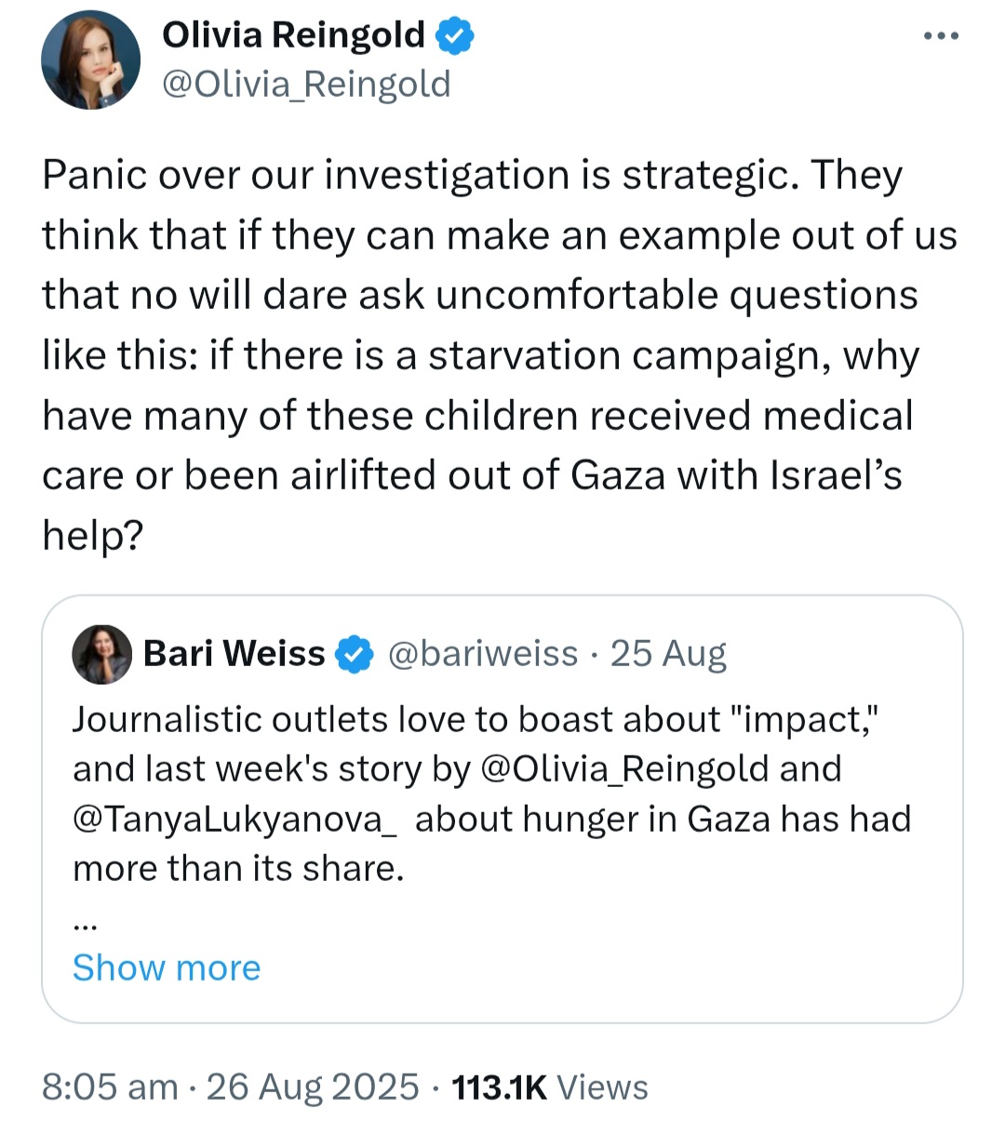This screenshot has height=1134, width=1005.
Task: Click the truncation ellipsis above Show more
Action: (x=85, y=926)
